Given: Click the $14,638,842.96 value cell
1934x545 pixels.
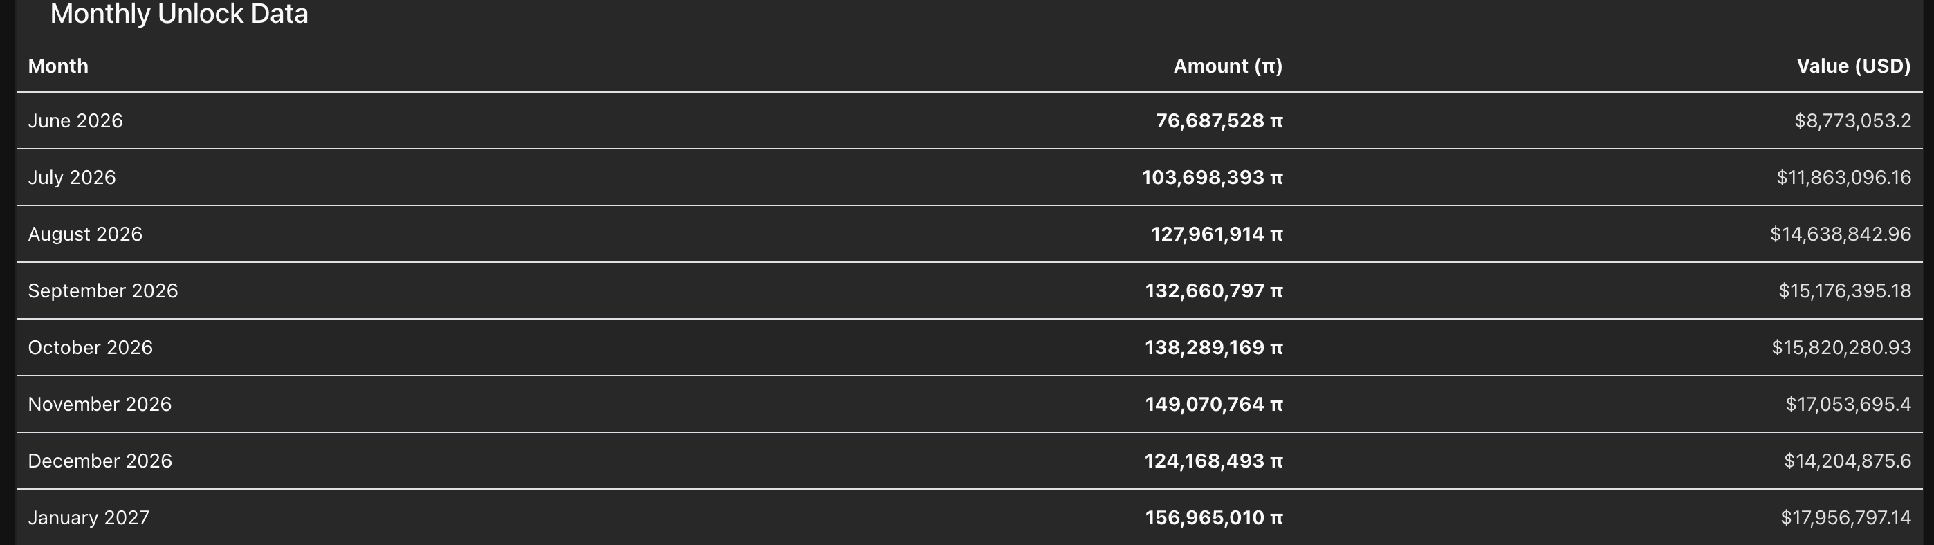Looking at the screenshot, I should point(1840,234).
